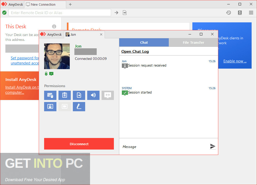Image resolution: width=257 pixels, height=185 pixels.
Task: Toggle the TCP tunneling permission
Action: pyautogui.click(x=108, y=95)
